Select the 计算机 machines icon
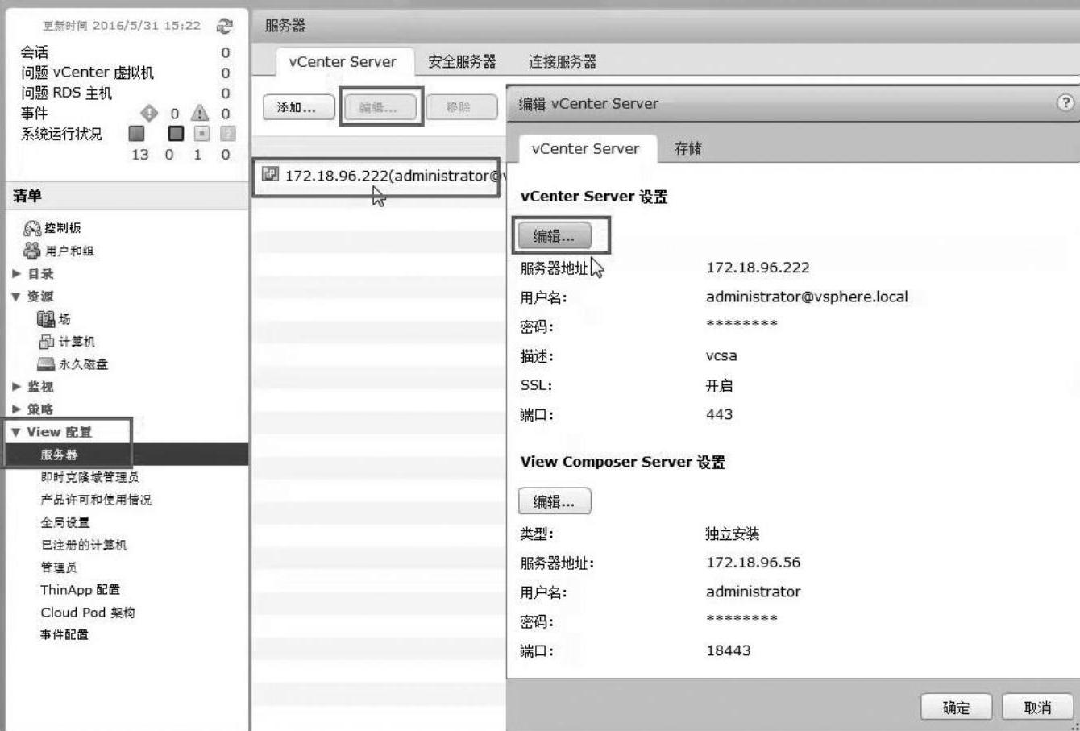This screenshot has width=1080, height=731. (x=46, y=342)
